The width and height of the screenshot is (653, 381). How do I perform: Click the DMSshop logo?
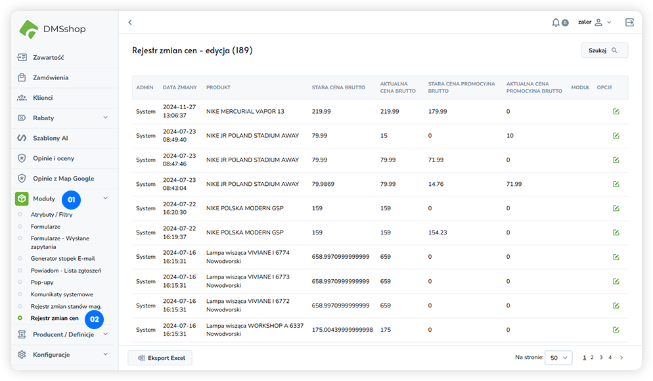53,29
